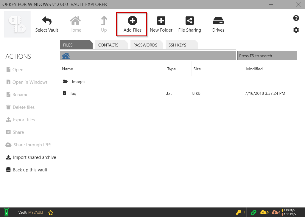Click the faq file document icon
This screenshot has height=217, width=305.
[64, 93]
